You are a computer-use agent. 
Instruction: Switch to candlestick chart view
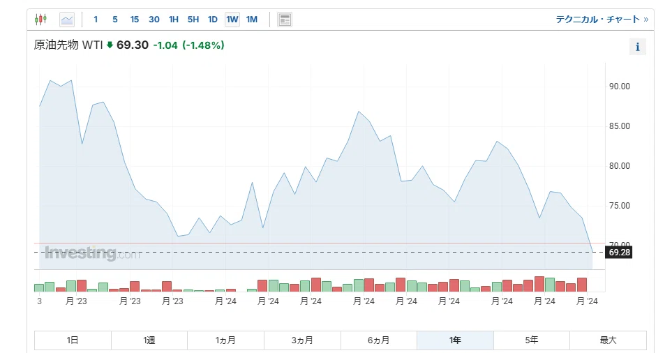tap(40, 20)
